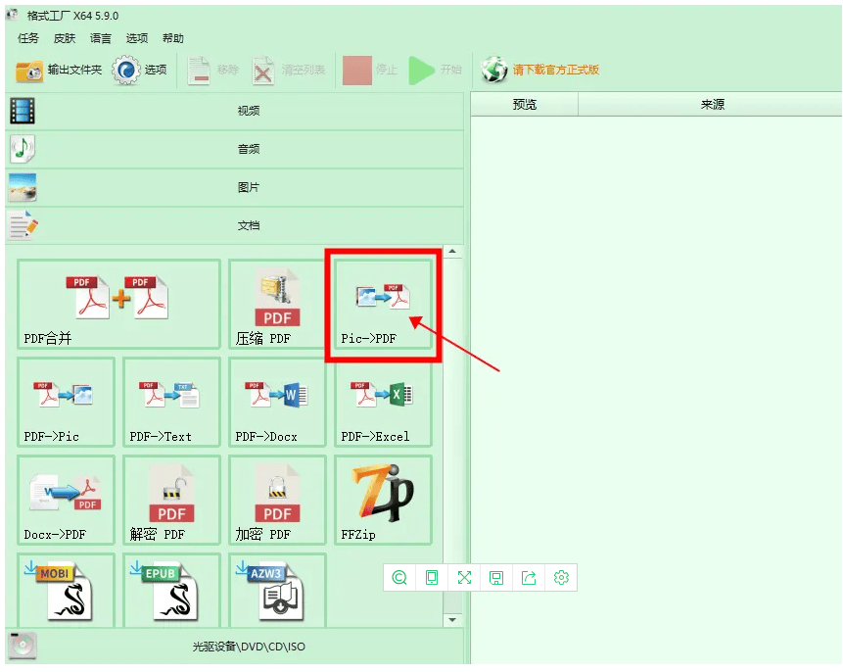The width and height of the screenshot is (843, 672).
Task: Open the PDF合并 (merge PDF) tool
Action: click(118, 305)
